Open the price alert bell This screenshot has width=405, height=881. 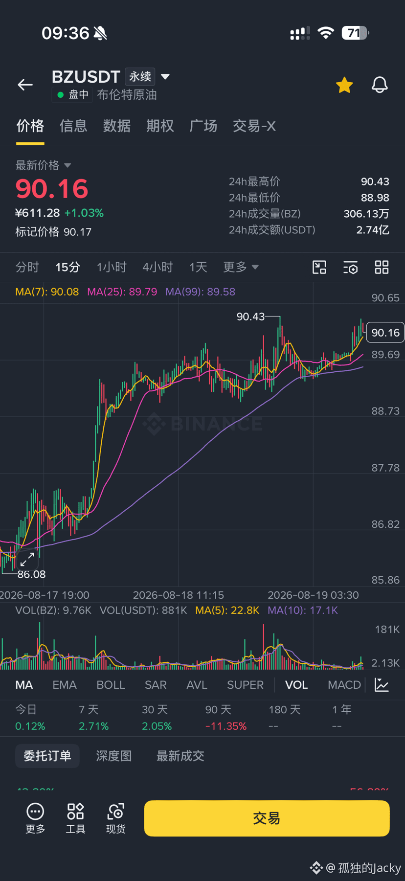380,85
